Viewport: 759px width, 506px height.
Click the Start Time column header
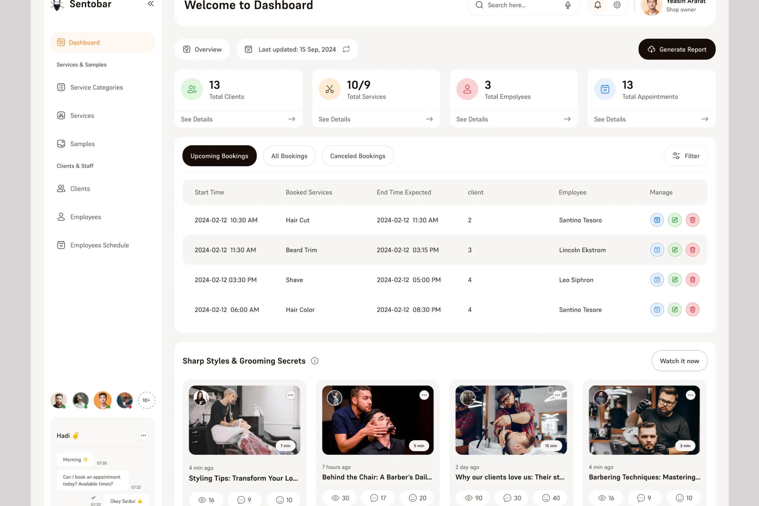(x=209, y=192)
